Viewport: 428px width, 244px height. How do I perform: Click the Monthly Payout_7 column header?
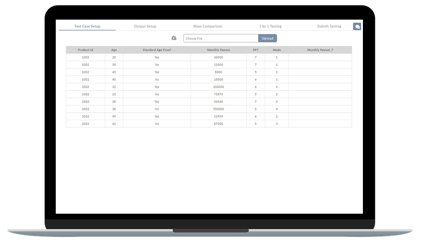point(320,50)
